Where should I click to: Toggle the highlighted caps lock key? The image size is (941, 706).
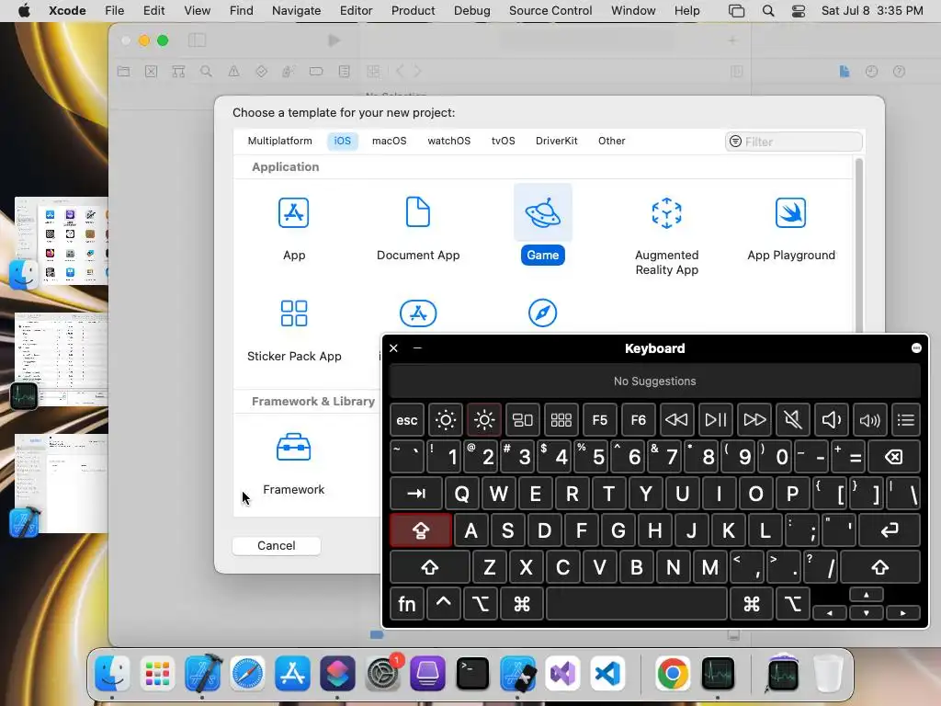click(421, 530)
